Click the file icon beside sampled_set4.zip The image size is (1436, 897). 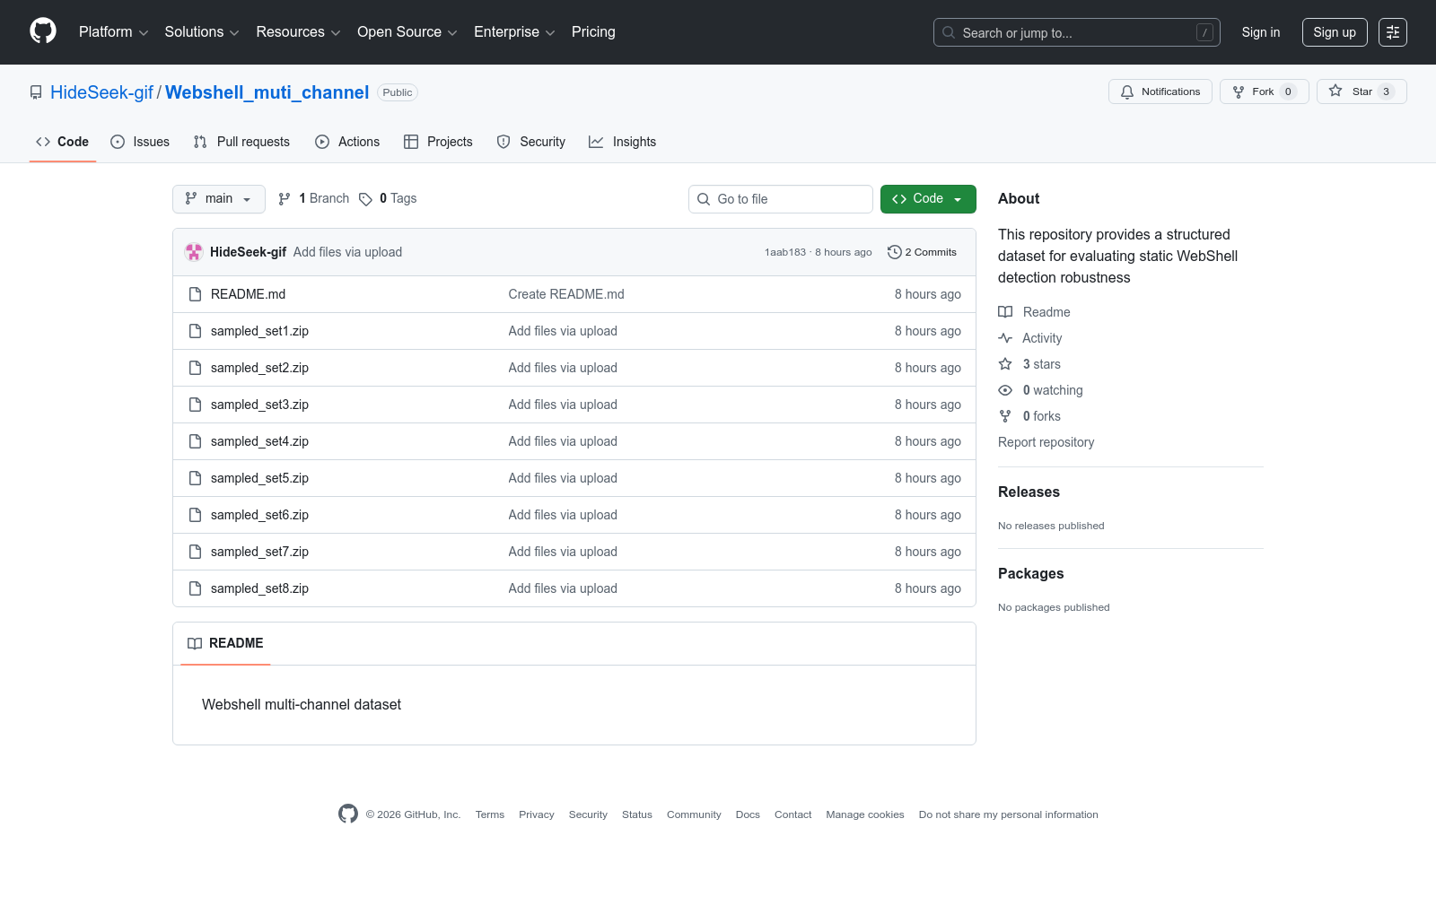click(x=195, y=441)
